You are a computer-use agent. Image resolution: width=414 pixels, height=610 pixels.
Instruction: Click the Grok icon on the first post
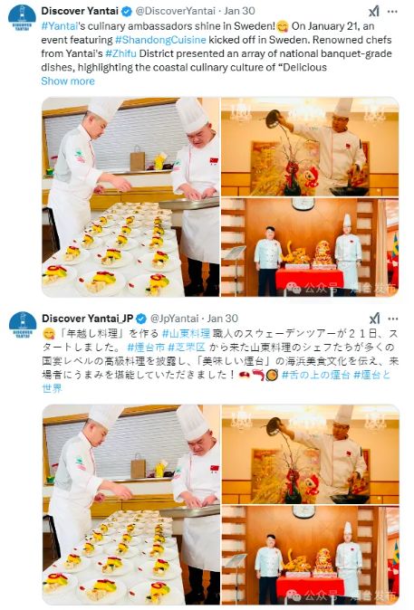(374, 11)
